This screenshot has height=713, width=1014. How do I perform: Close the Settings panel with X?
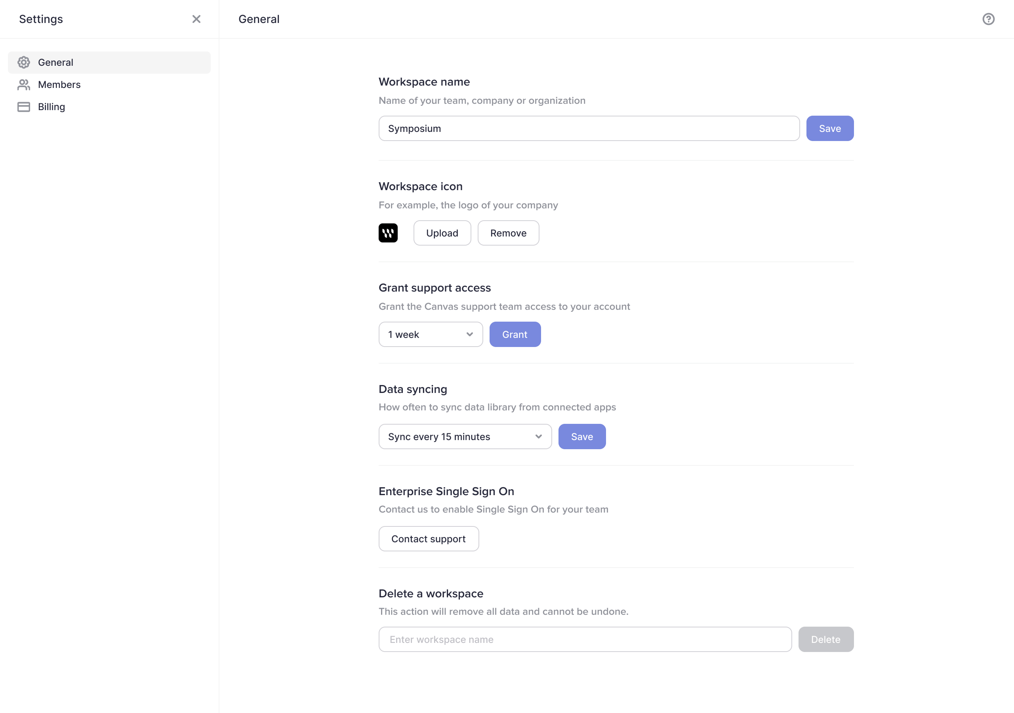tap(196, 19)
